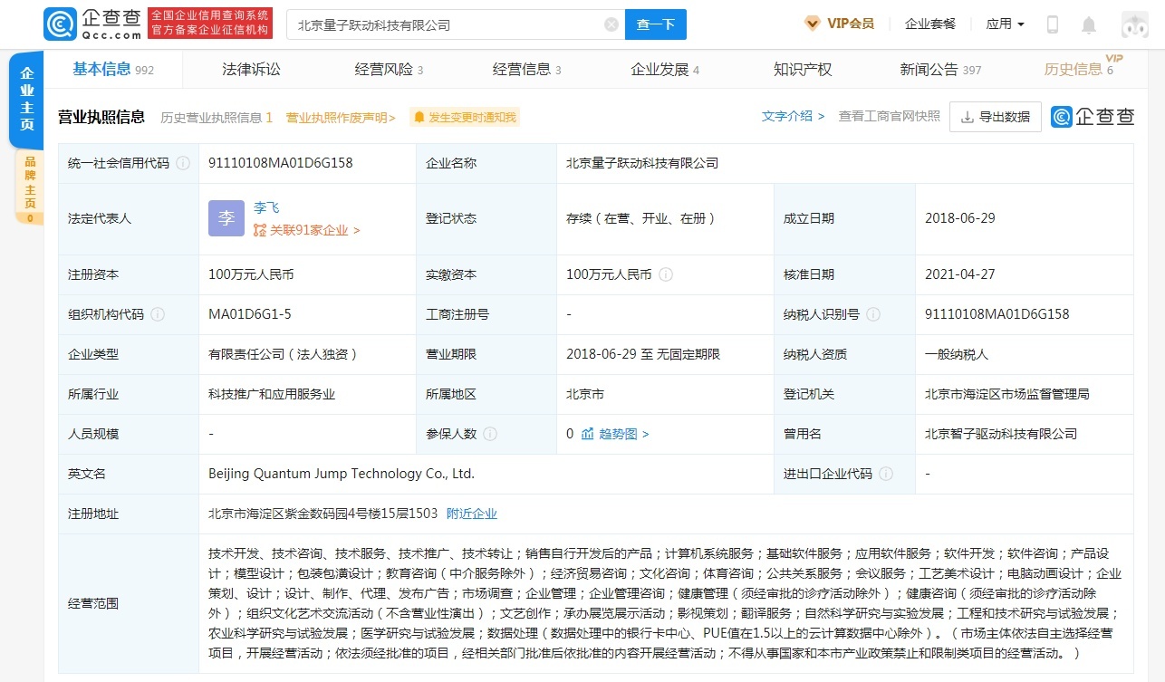Click 存续（在营、开业、在册）status

[x=641, y=218]
